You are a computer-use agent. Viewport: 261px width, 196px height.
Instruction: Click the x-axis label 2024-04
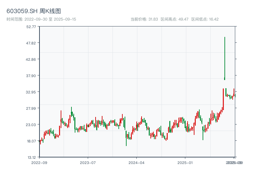[x=136, y=163]
